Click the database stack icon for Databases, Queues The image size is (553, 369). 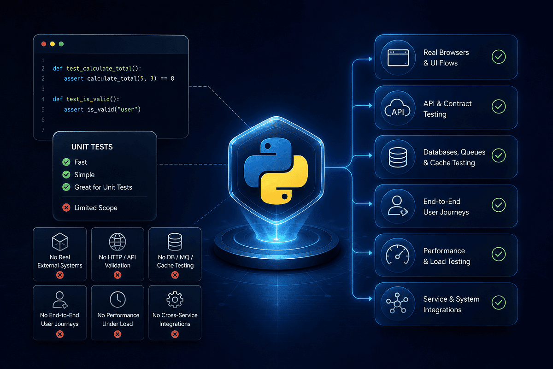click(x=398, y=157)
